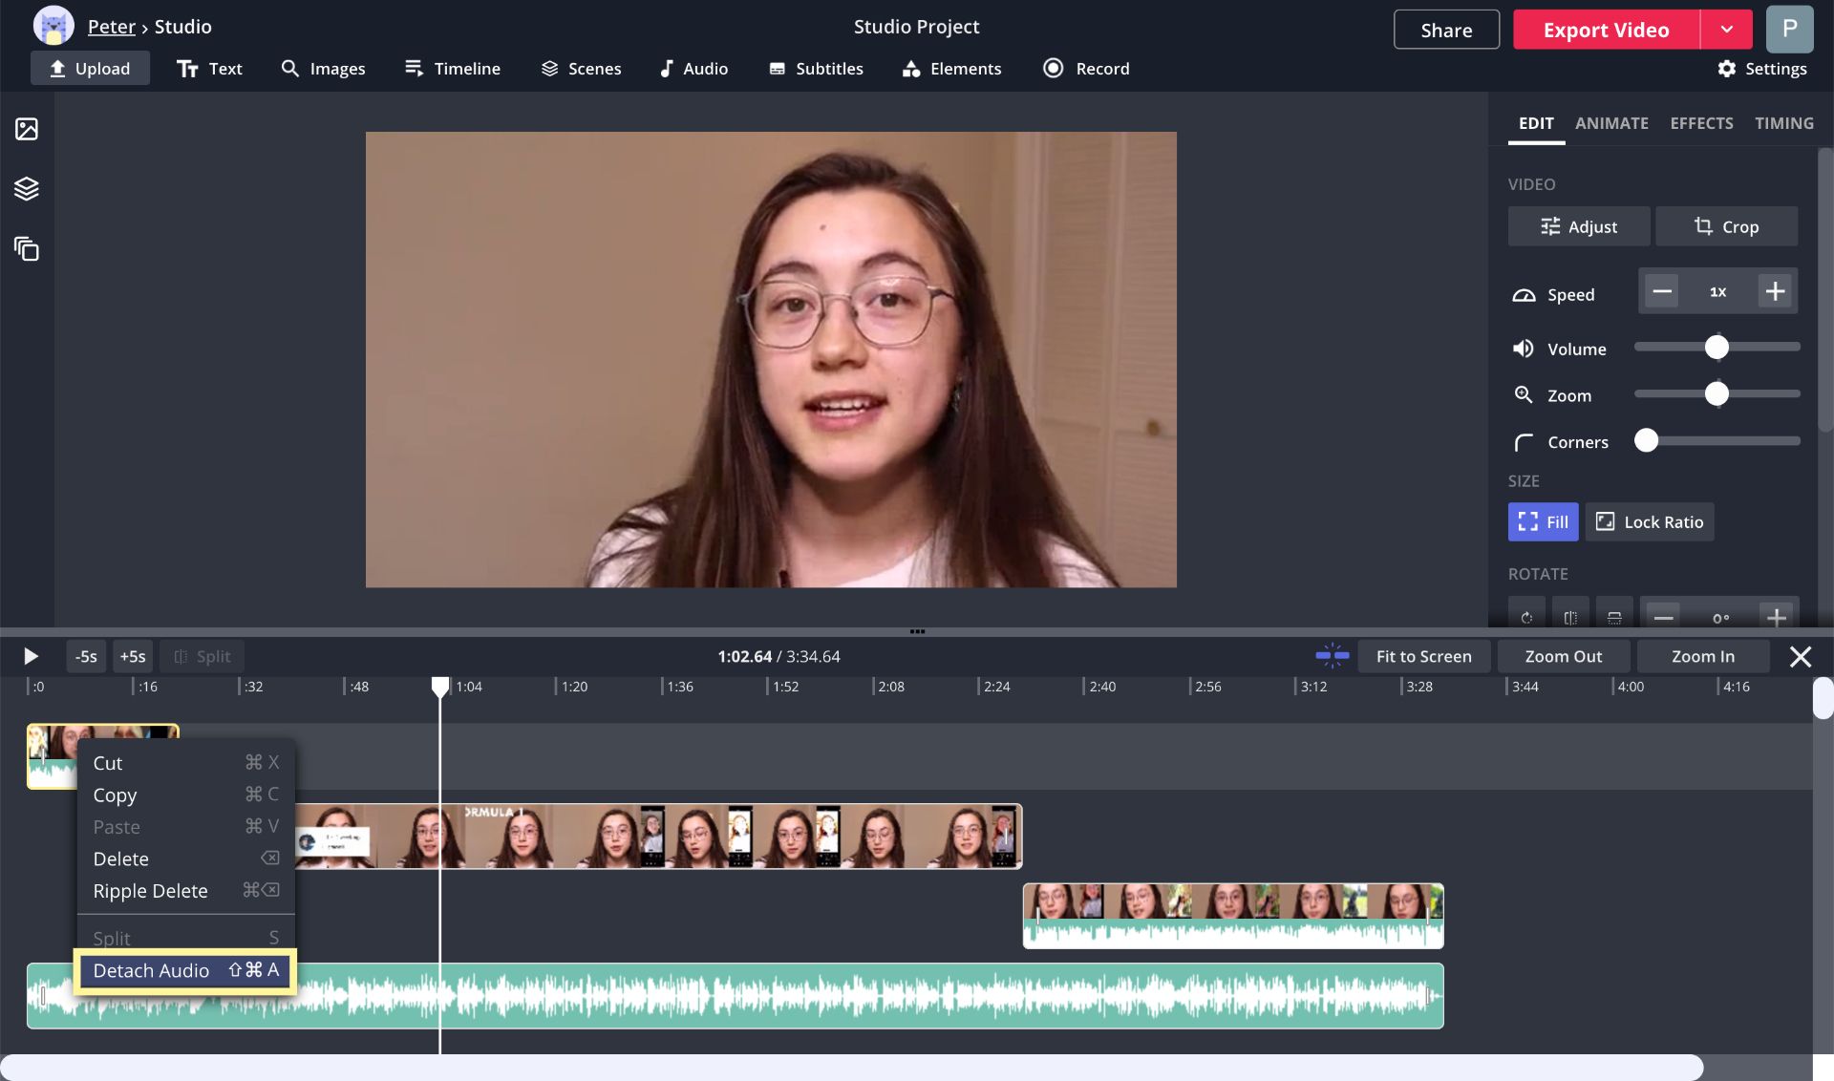Click the Crop tool button
Image resolution: width=1834 pixels, height=1081 pixels.
coord(1726,226)
